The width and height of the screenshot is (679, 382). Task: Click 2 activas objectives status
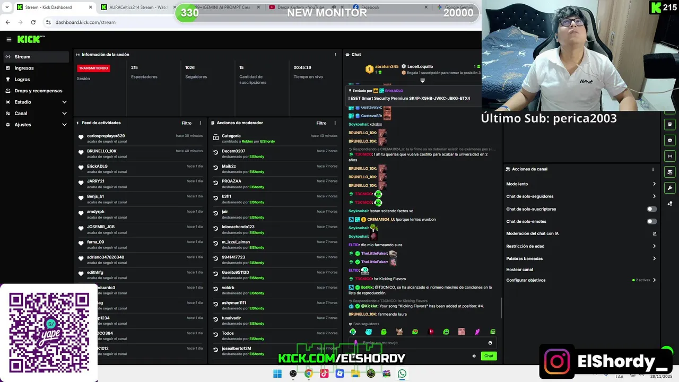tap(641, 280)
